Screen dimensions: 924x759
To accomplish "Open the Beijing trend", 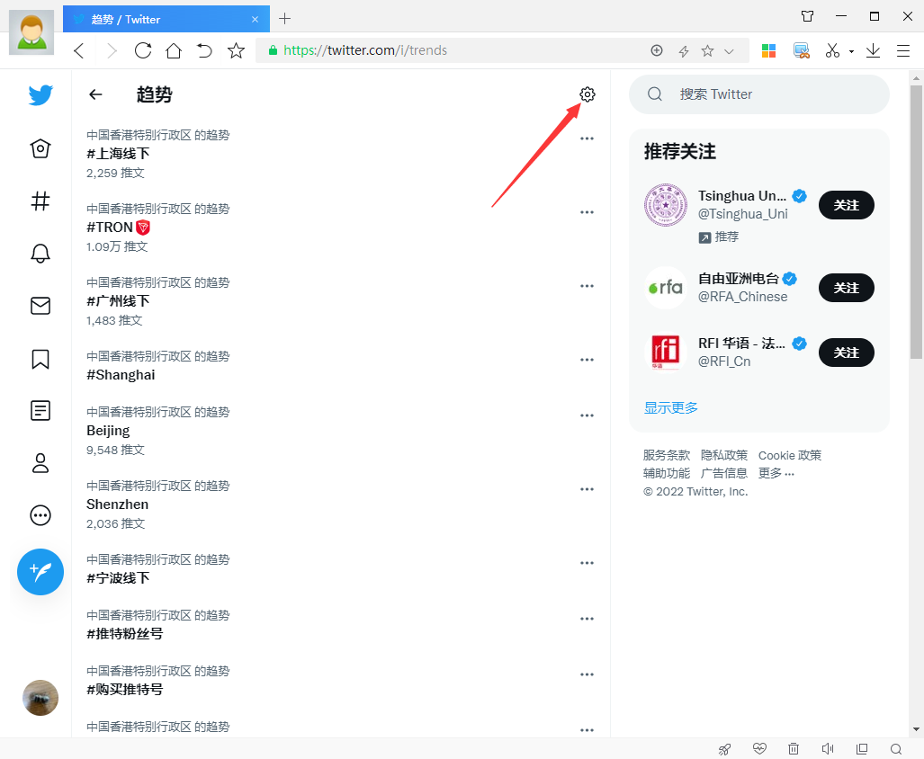I will click(x=108, y=431).
